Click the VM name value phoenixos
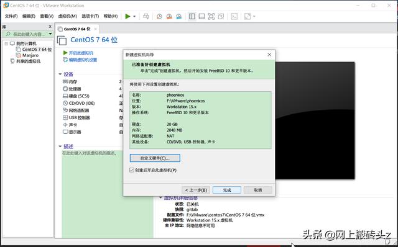 tap(175, 95)
